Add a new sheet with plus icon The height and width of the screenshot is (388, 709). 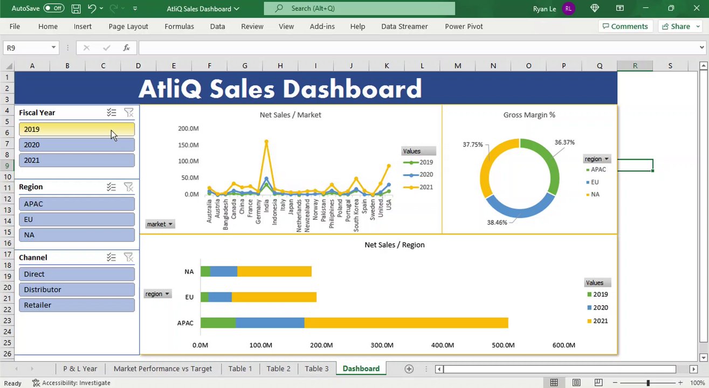[x=409, y=369]
